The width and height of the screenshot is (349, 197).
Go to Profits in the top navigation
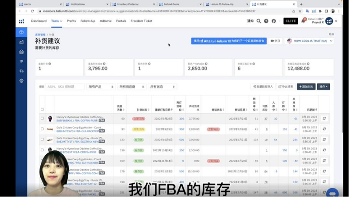(71, 21)
